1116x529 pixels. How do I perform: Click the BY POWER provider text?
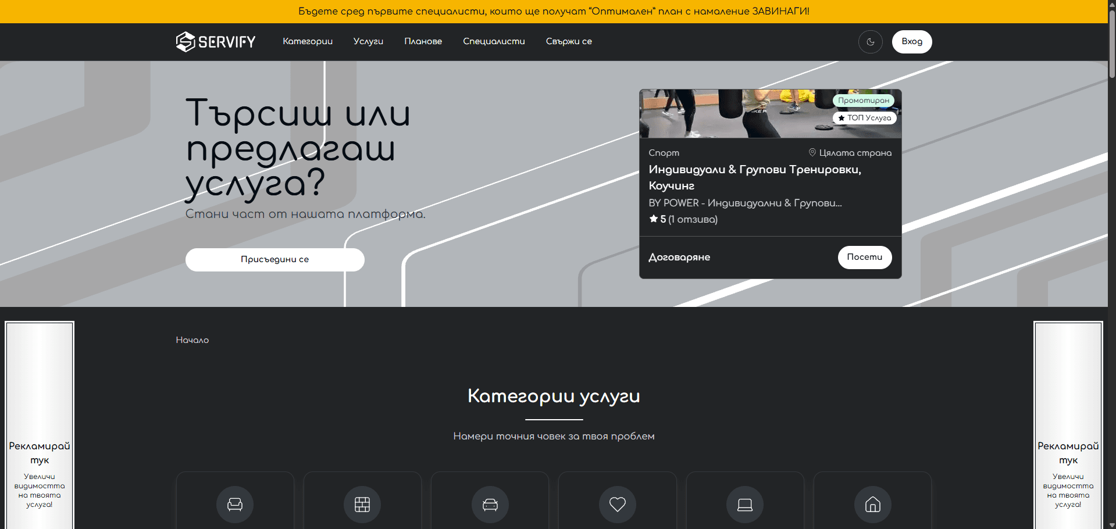pyautogui.click(x=745, y=203)
